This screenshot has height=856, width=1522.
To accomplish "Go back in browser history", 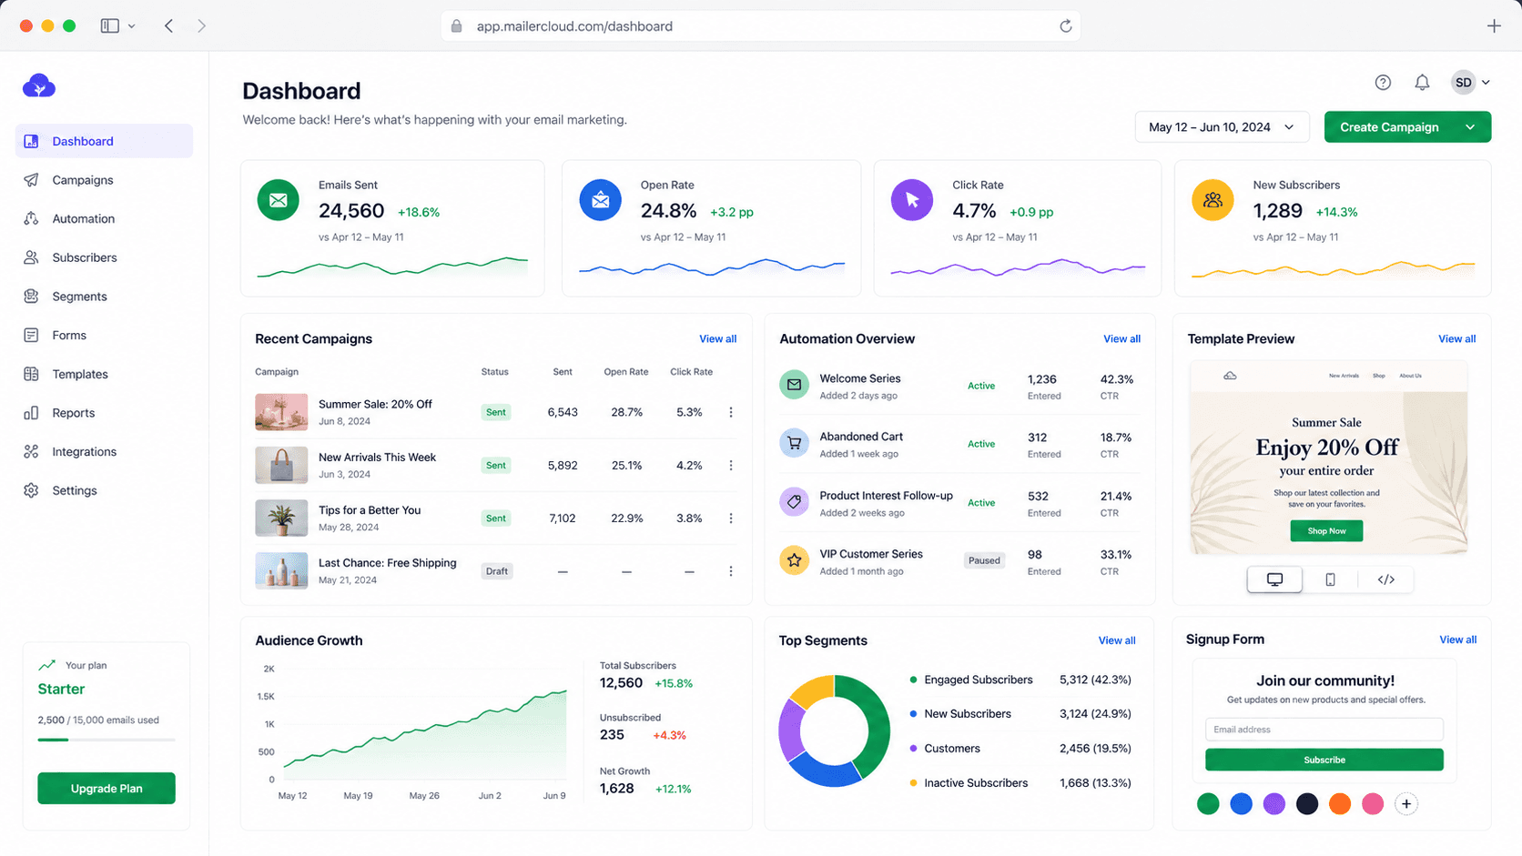I will [x=168, y=26].
